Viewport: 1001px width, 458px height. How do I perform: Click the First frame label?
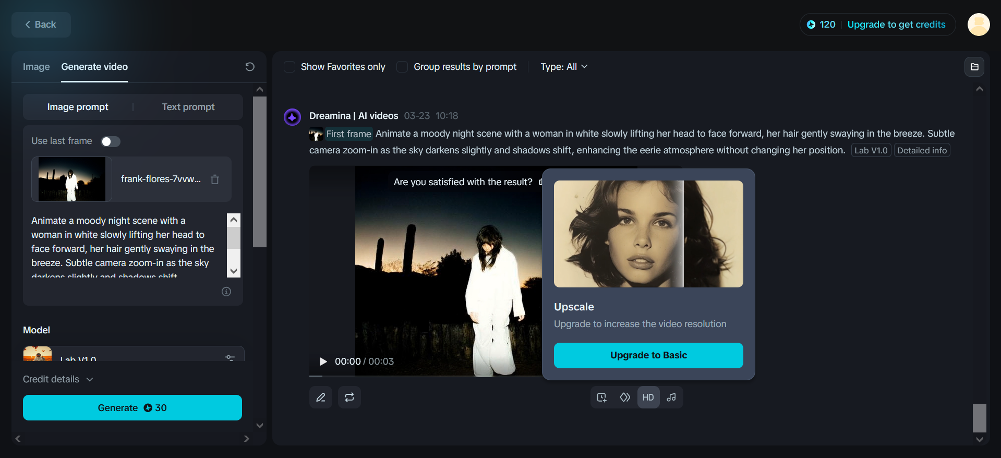coord(348,134)
